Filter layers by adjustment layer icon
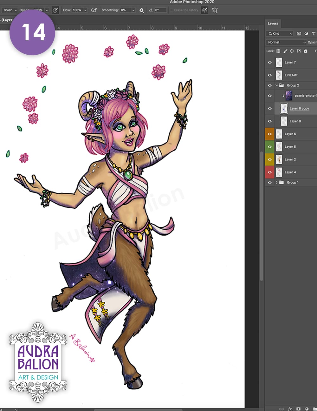 tap(306, 33)
